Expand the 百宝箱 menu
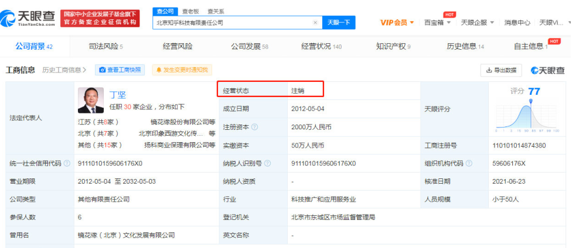This screenshot has width=586, height=248. (437, 22)
